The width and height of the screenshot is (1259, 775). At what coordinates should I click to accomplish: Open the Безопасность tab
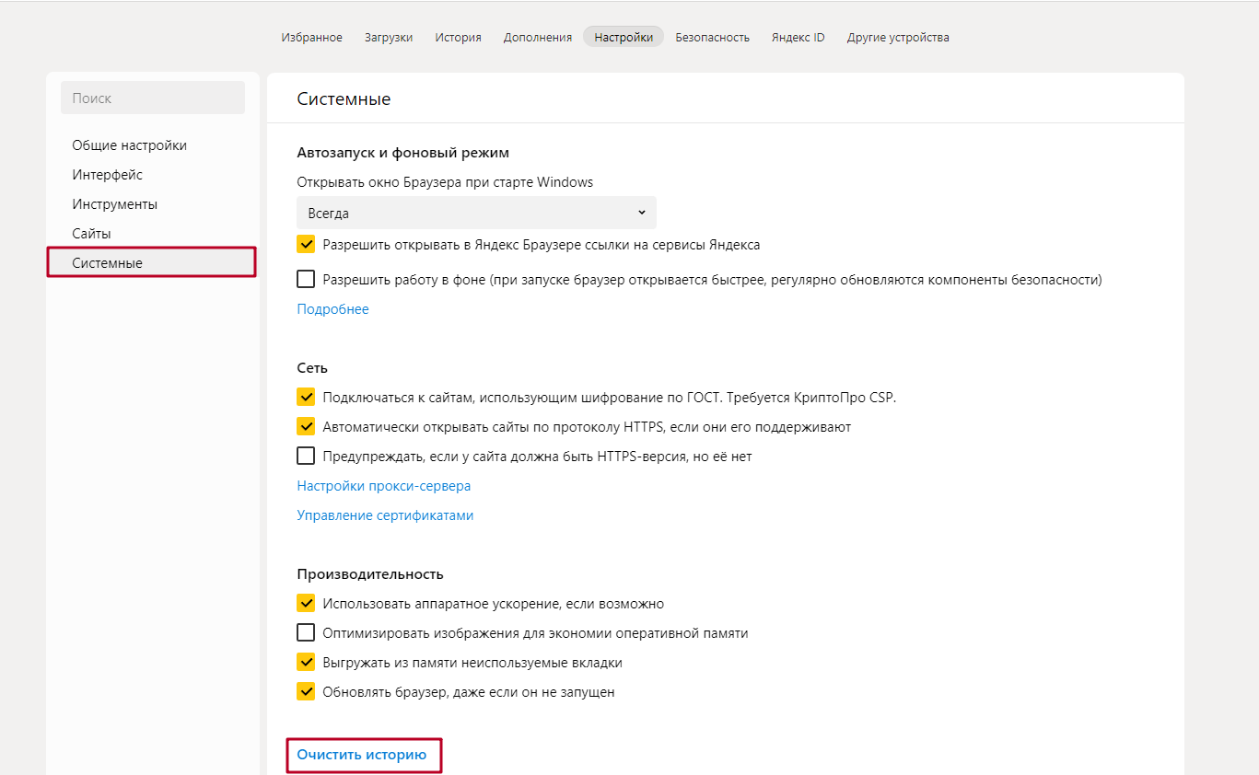tap(712, 38)
